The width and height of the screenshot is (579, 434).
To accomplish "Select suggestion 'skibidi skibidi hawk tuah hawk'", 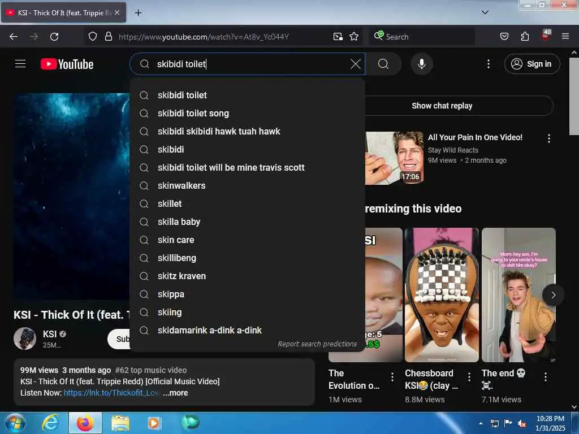I will 248,131.
